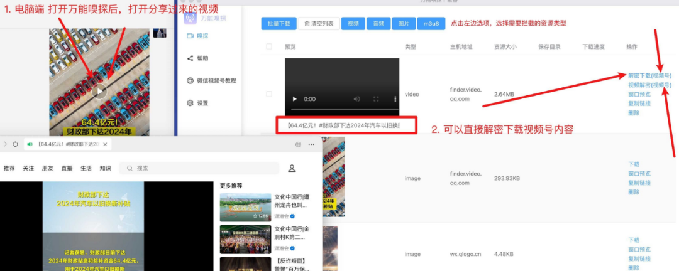Click the 2.64MB resource size cell

tap(504, 94)
